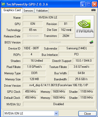Click the NVIDIA SLI Disabled field
This screenshot has width=98, height=117.
[x=59, y=104]
